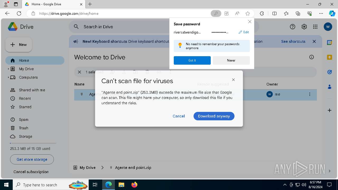
Task: Open more actions for Agente file row
Action: click(x=310, y=94)
